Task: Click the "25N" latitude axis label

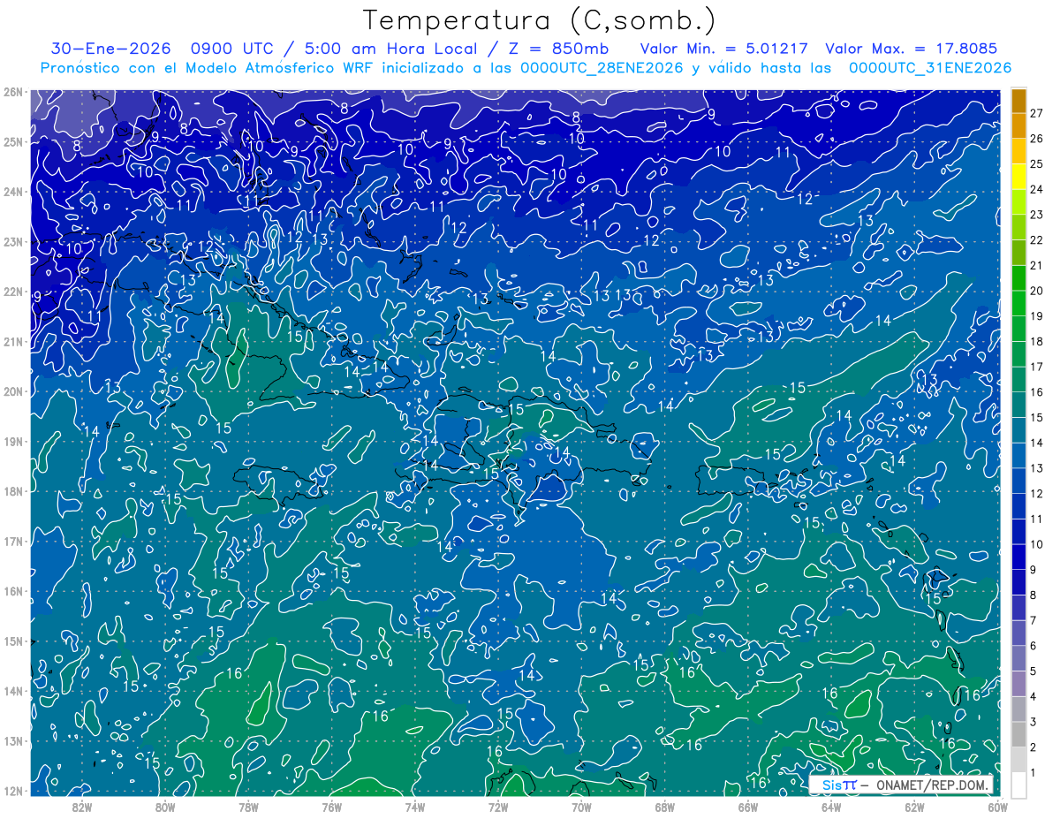Action: (x=13, y=142)
